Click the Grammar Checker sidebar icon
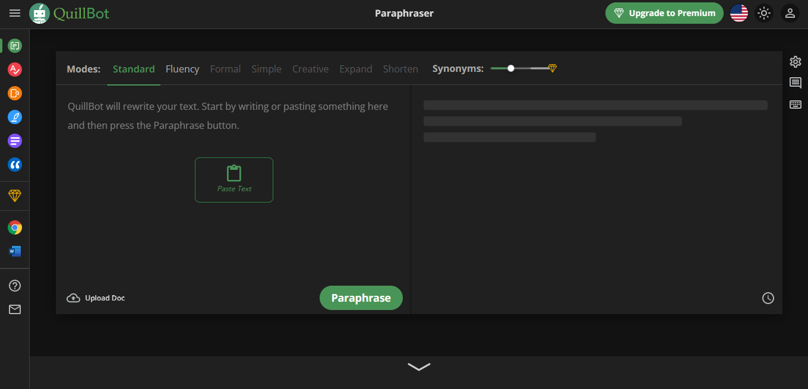This screenshot has height=389, width=808. coord(15,69)
